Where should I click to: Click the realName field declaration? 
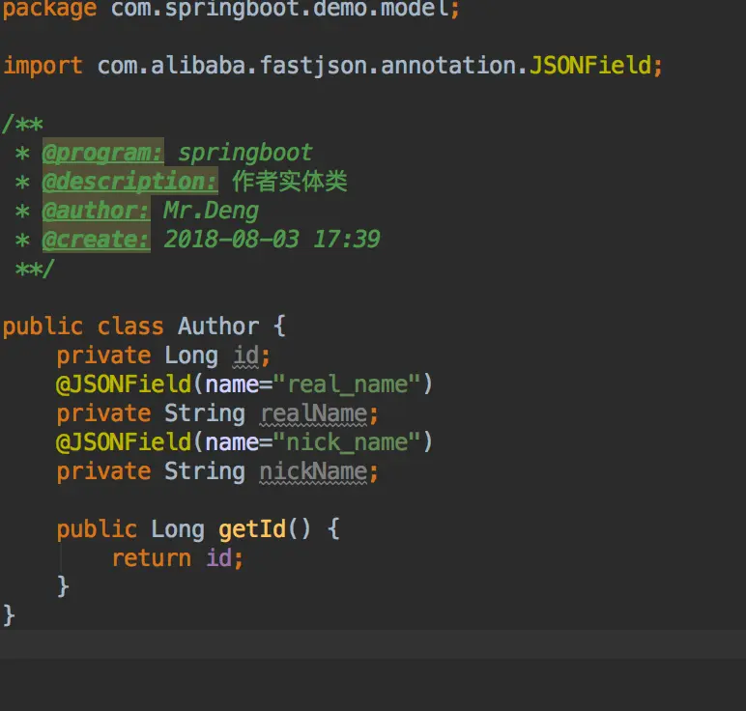(x=314, y=413)
